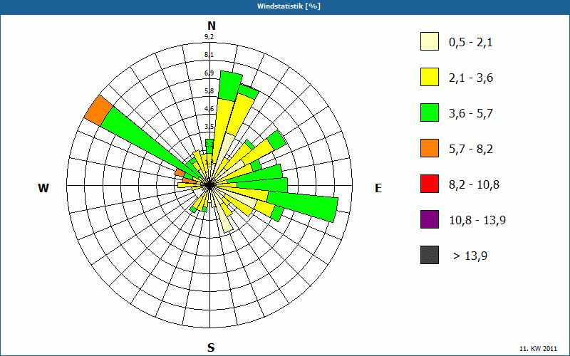The height and width of the screenshot is (356, 570).
Task: Click the '9,2' radial axis value
Action: click(x=209, y=37)
